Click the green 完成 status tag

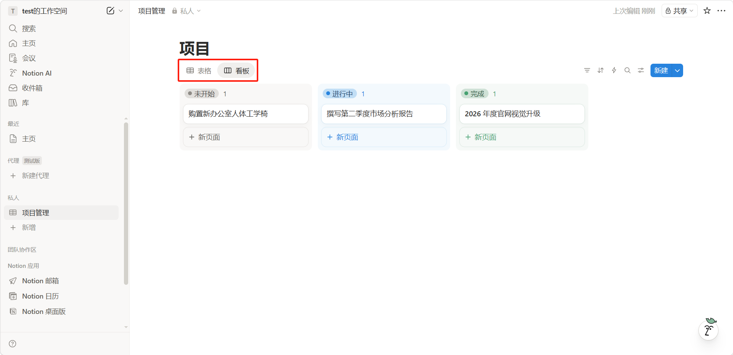tap(474, 94)
